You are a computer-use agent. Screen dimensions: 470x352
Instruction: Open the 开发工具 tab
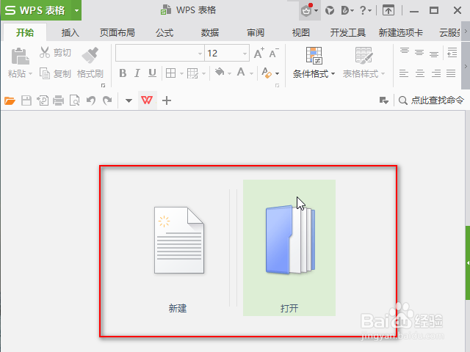tap(348, 32)
